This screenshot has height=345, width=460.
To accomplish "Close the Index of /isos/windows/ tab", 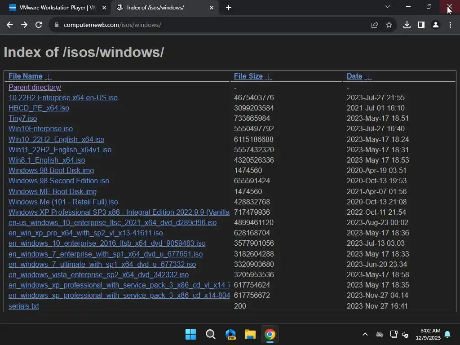I will tap(212, 8).
